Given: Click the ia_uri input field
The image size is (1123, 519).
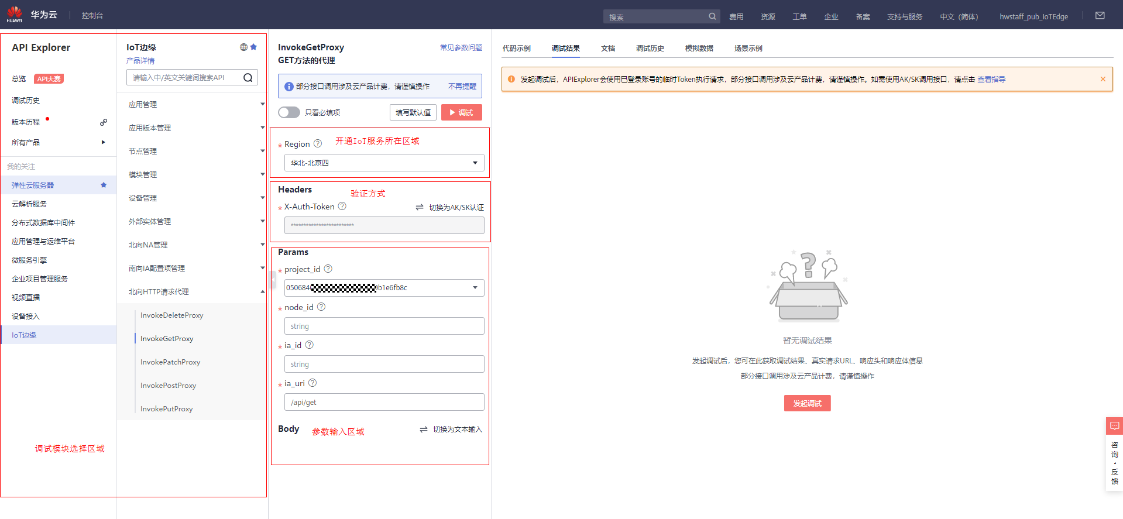Looking at the screenshot, I should click(x=384, y=402).
